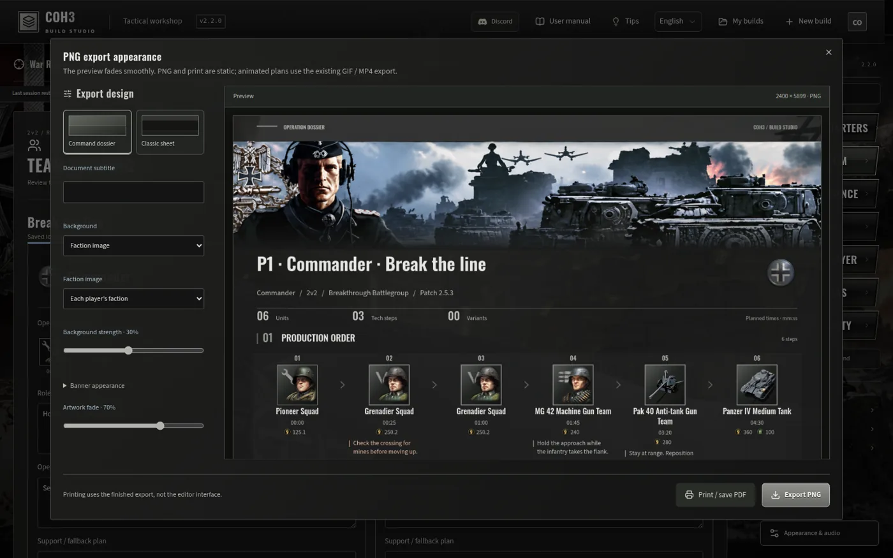Click 'Hold the approach while' note
The image size is (893, 558).
[572, 447]
